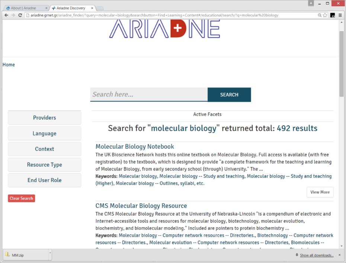The image size is (346, 263).
Task: Open the MM.zip download item
Action: (x=25, y=255)
